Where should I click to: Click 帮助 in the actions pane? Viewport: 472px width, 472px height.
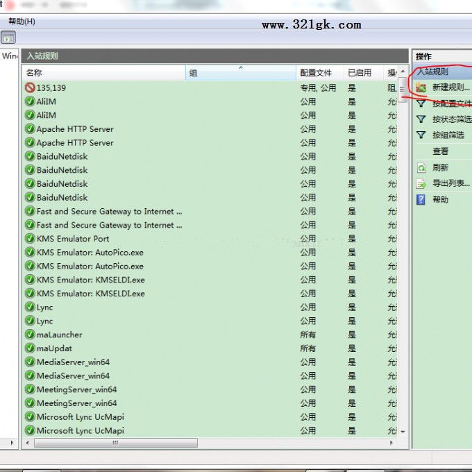[x=440, y=199]
